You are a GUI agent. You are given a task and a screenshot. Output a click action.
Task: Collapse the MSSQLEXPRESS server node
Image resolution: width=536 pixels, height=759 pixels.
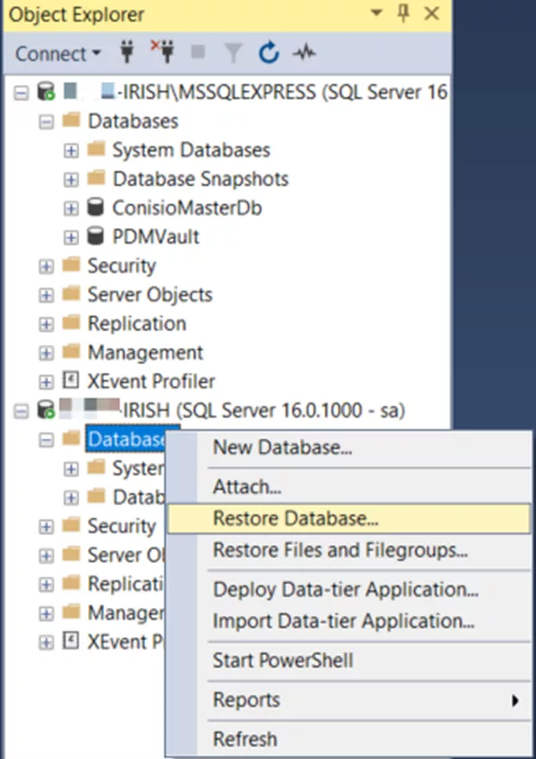click(22, 92)
